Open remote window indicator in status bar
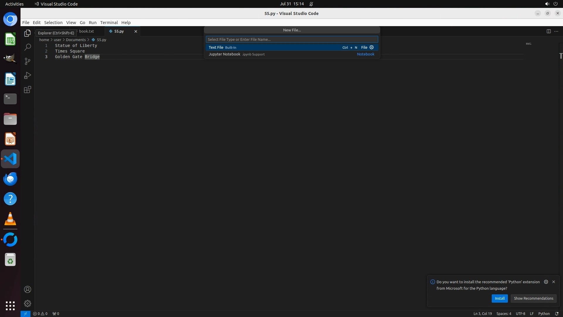Image resolution: width=563 pixels, height=317 pixels. pyautogui.click(x=26, y=313)
